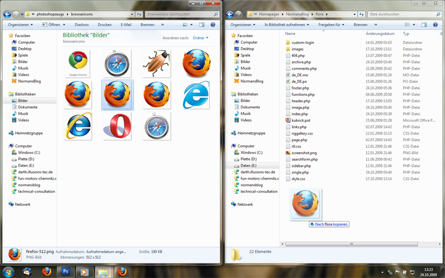Select the Google Chrome icon thumbnail

point(78,63)
